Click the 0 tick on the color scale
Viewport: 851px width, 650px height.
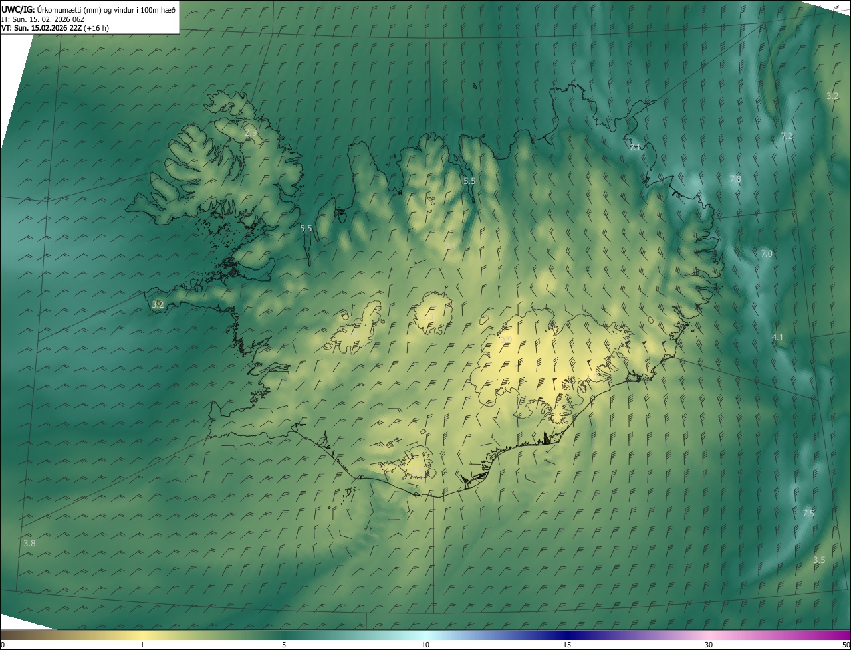pos(2,645)
